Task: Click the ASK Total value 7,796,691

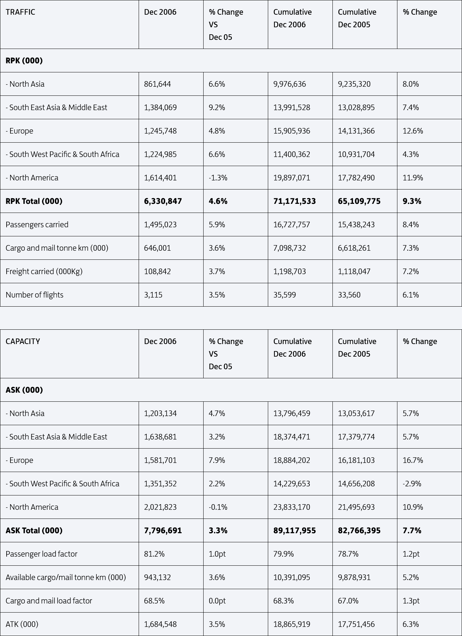Action: (163, 530)
